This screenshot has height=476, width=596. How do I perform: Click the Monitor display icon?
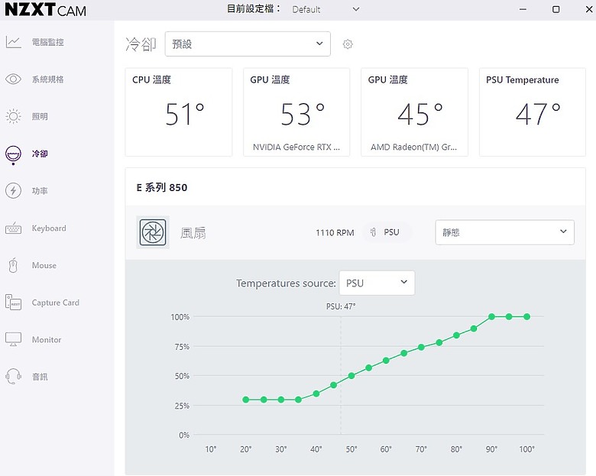(13, 339)
